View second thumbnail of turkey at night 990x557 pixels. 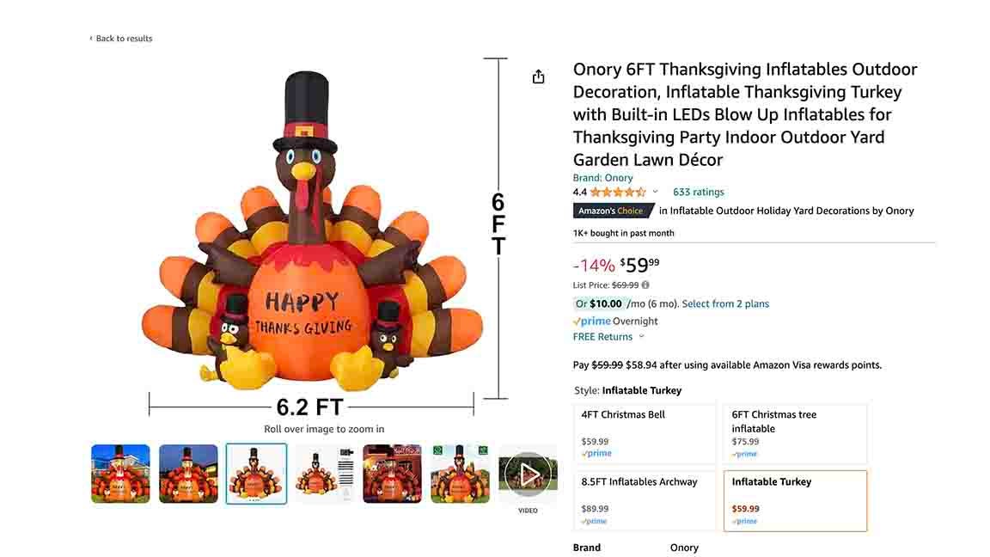tap(188, 474)
